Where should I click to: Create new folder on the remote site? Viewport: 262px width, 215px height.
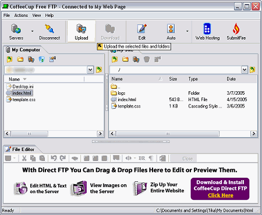coord(125,59)
